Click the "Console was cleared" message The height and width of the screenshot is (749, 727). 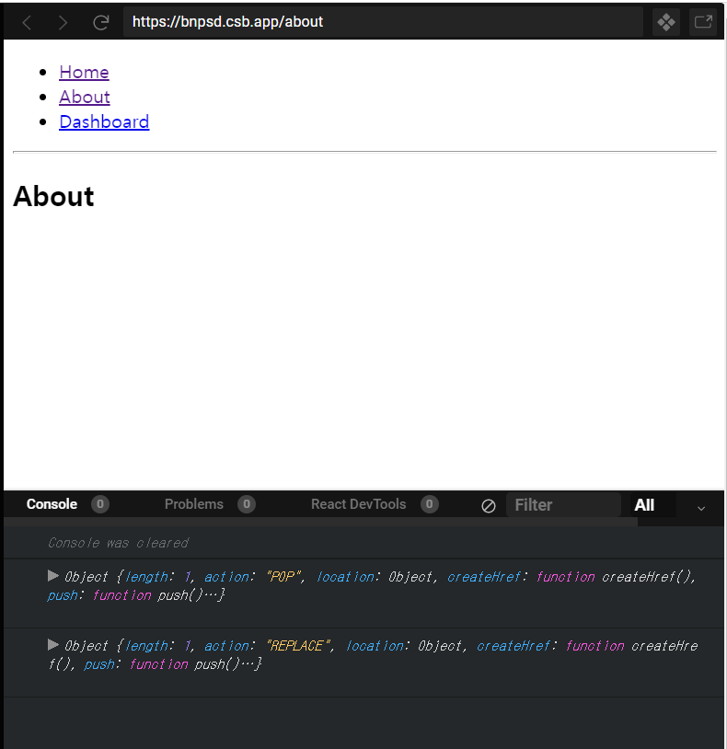(118, 543)
